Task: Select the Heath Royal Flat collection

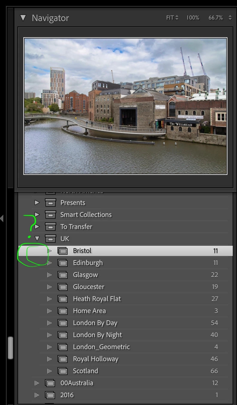Action: 125,299
